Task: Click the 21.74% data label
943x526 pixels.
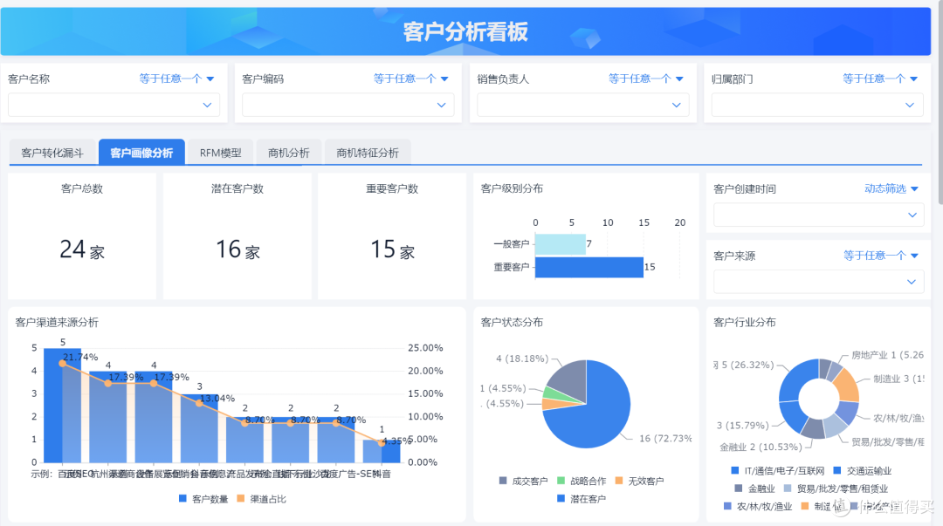Action: tap(80, 357)
